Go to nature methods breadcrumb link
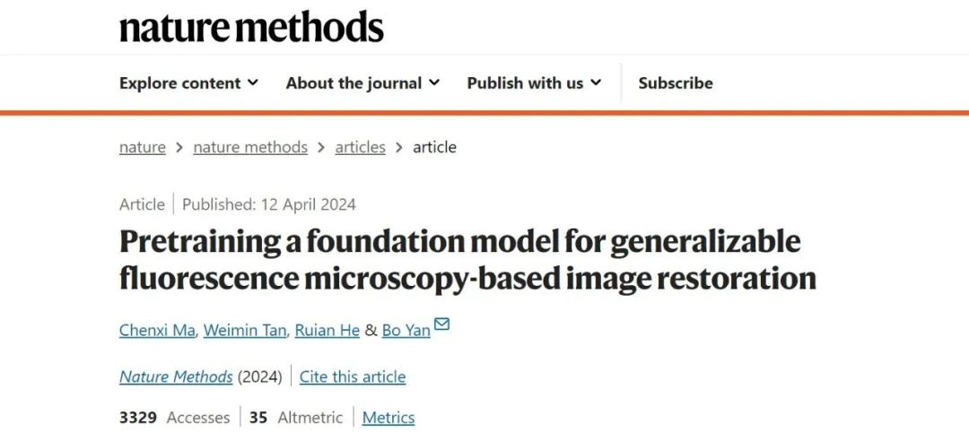 point(250,148)
